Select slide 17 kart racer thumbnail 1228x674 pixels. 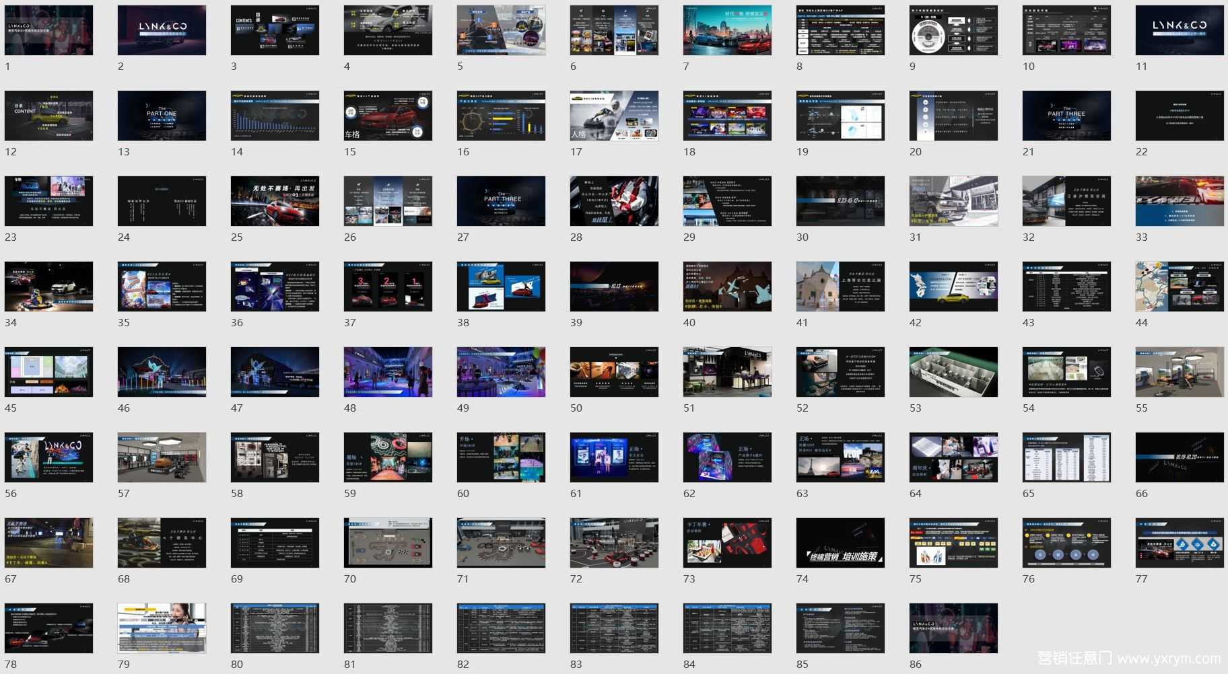(x=614, y=116)
